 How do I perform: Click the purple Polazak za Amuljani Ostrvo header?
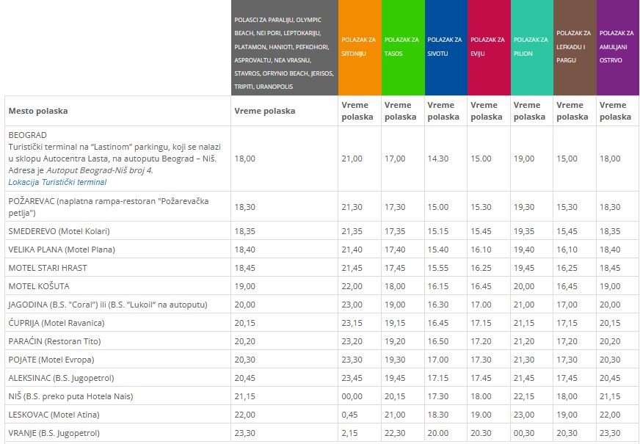pos(617,46)
